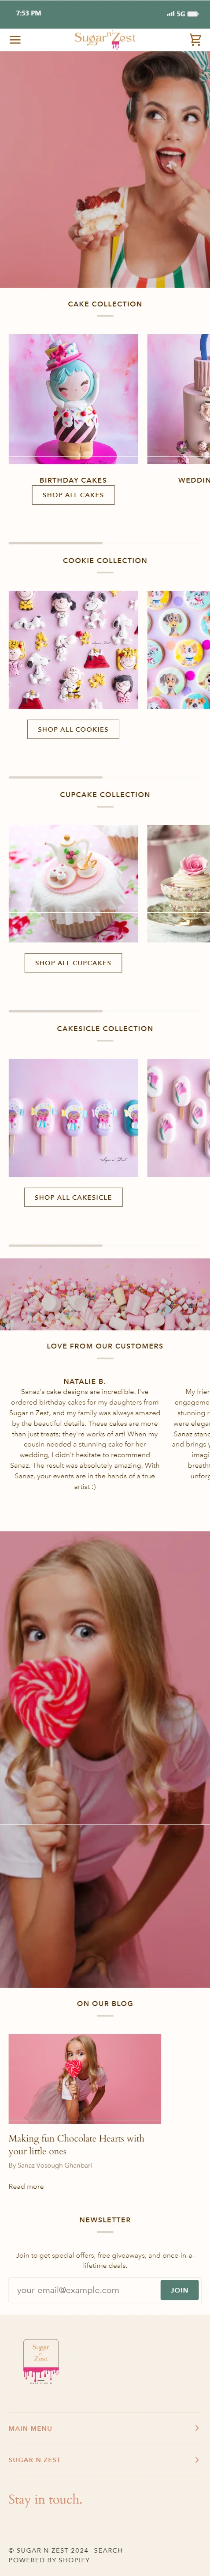Open the Snoopy cookies collection image
The image size is (210, 2576).
(x=74, y=650)
